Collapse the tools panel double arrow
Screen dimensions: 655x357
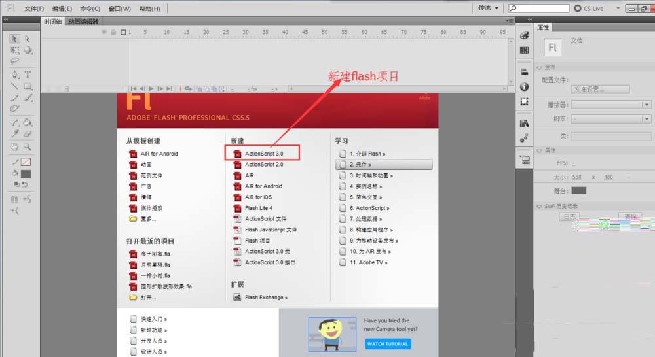click(5, 19)
